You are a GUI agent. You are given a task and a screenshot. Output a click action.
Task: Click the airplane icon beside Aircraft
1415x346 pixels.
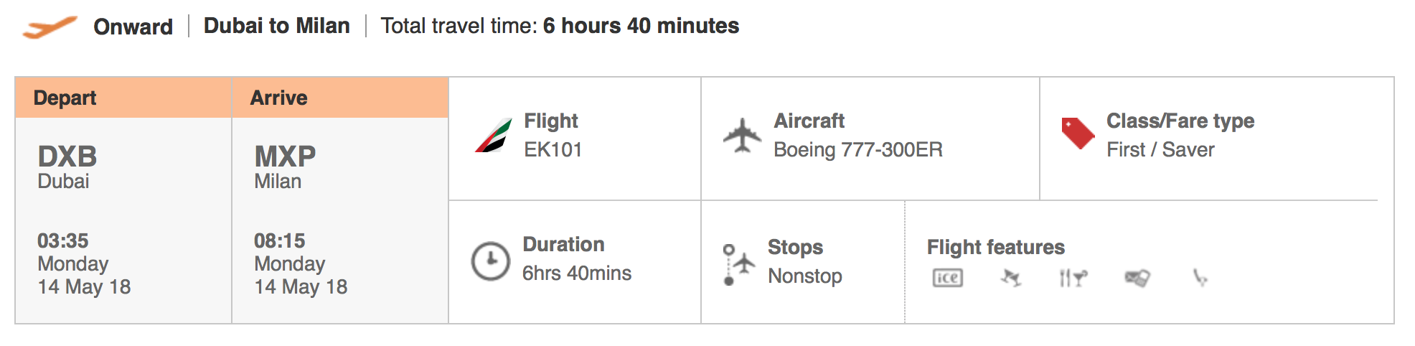coord(742,135)
